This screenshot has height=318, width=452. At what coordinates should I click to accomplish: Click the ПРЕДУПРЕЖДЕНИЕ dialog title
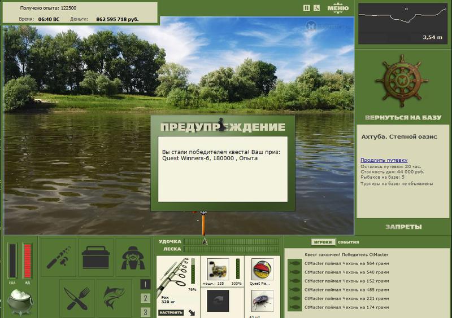pos(223,127)
